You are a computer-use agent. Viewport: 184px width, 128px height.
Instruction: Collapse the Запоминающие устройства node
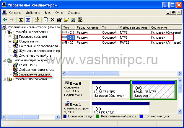point(4,60)
